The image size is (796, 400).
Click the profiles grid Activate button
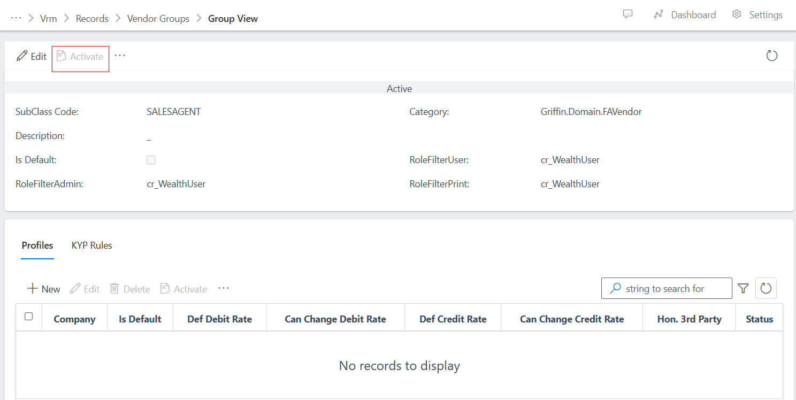point(183,289)
